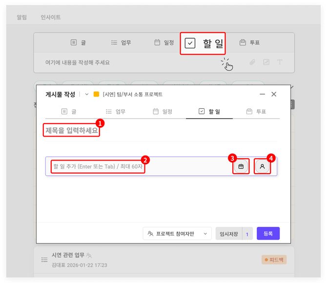This screenshot has width=327, height=285.
Task: Click the due date calendar icon
Action: pyautogui.click(x=241, y=166)
